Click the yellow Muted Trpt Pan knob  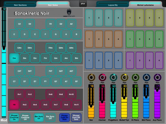tap(124, 77)
